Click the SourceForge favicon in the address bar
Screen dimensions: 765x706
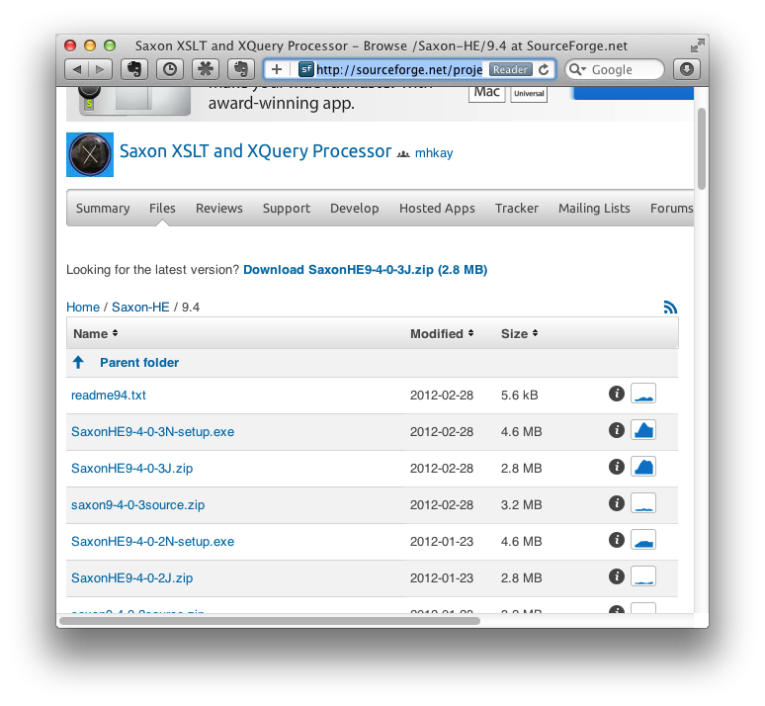click(x=306, y=69)
